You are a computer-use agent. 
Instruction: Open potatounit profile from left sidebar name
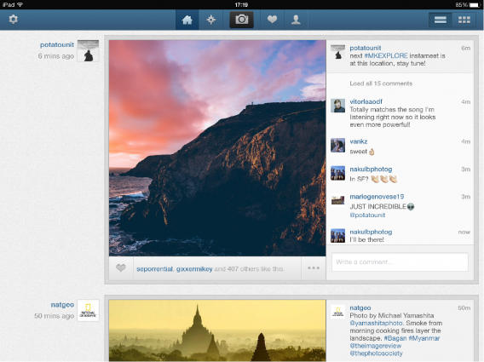tap(57, 45)
